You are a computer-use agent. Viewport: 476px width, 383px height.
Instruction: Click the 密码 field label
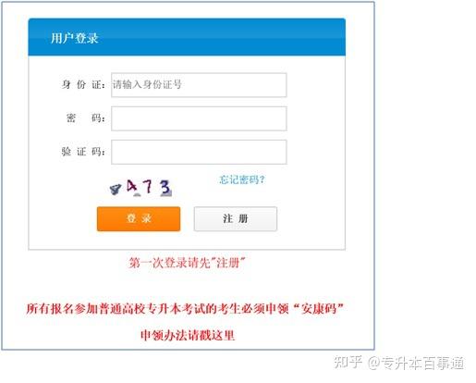click(85, 117)
